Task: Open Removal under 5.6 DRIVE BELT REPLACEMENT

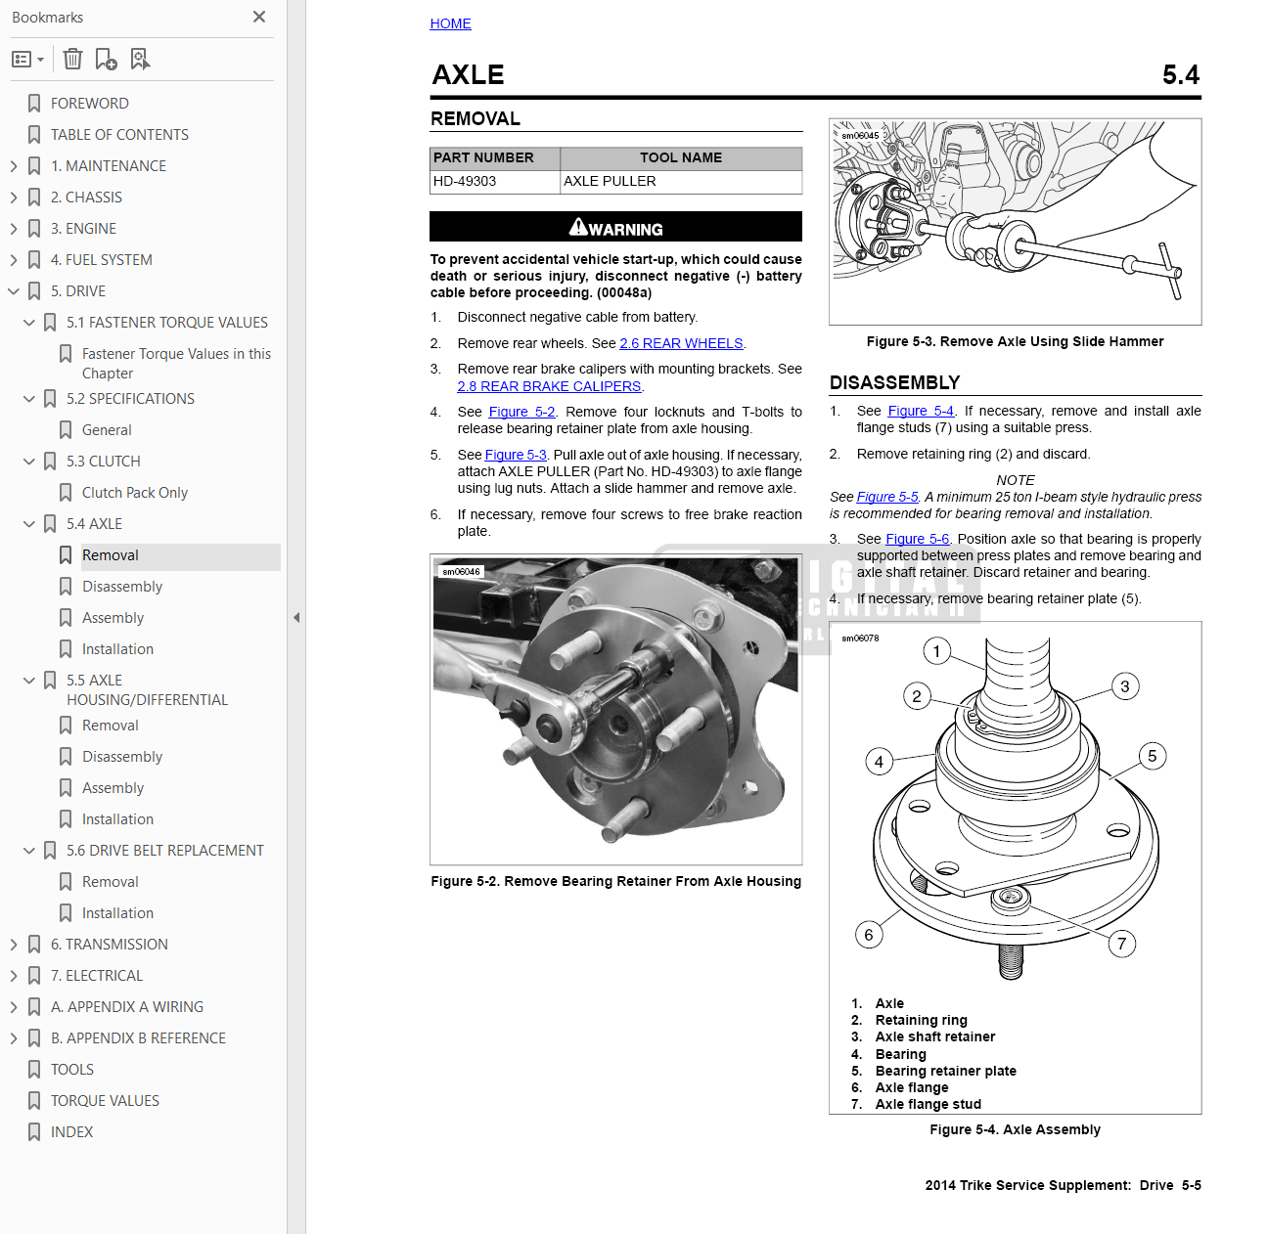Action: (x=111, y=882)
